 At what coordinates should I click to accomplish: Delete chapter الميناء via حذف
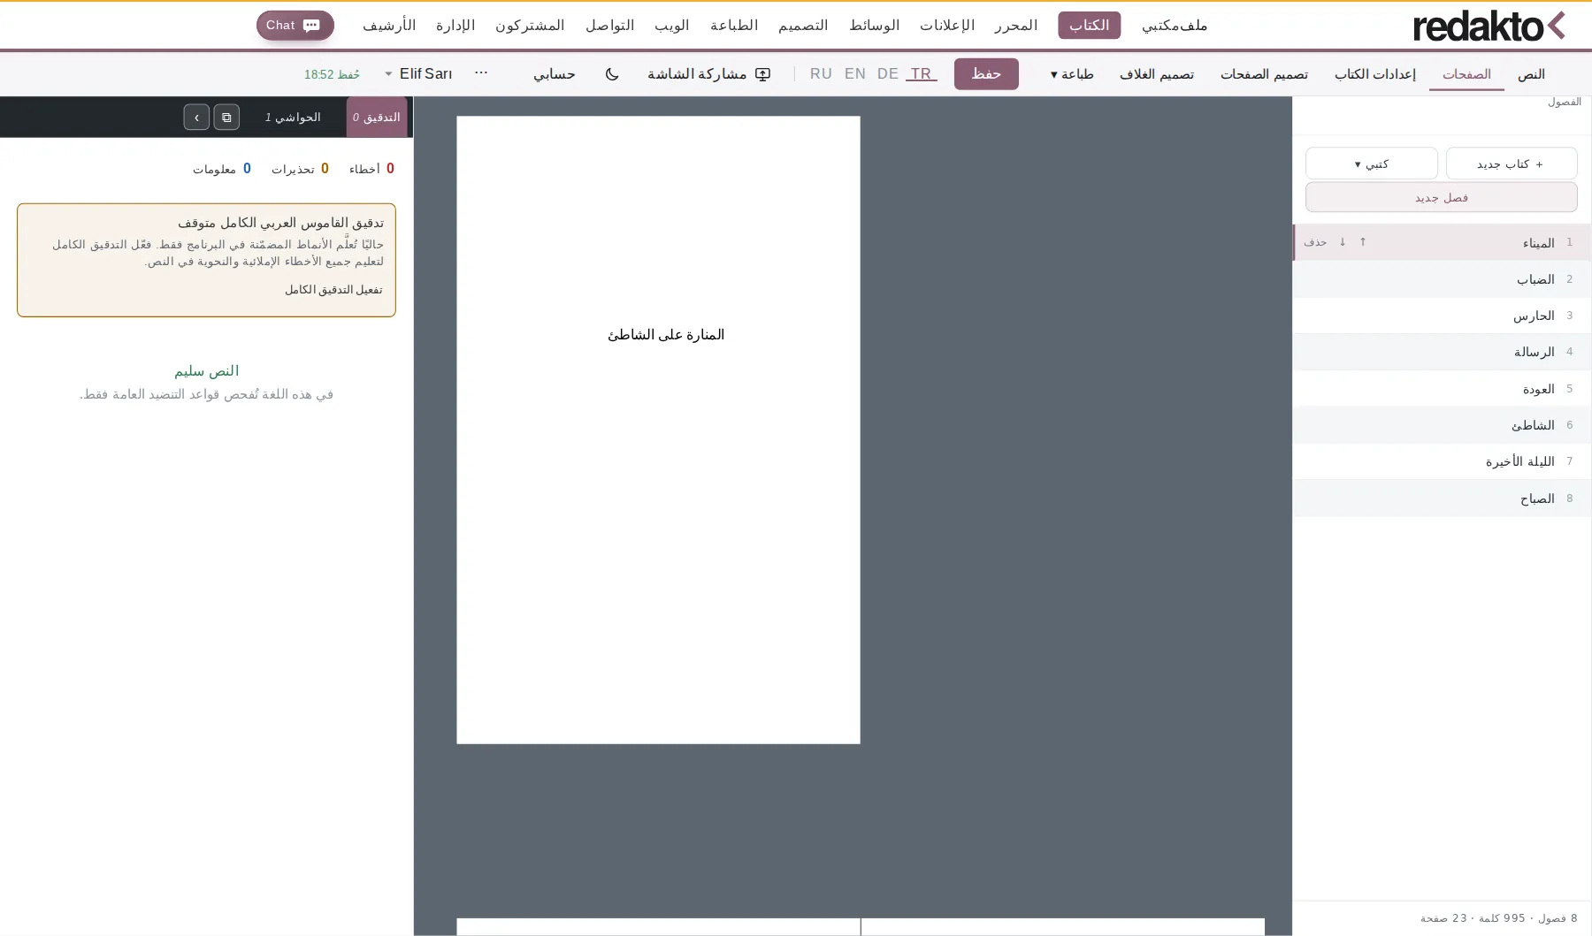point(1315,242)
